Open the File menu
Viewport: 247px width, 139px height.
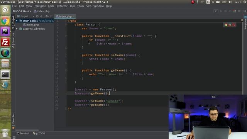click(14, 6)
